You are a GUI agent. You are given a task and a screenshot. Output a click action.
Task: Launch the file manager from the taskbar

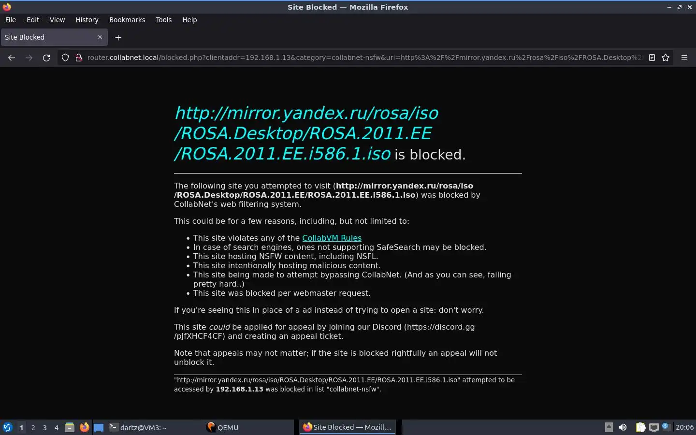[70, 427]
